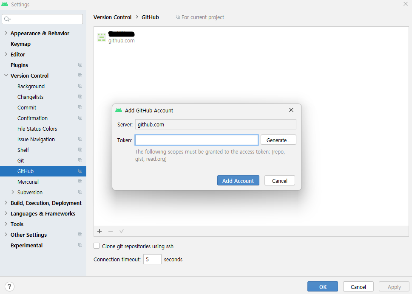
Task: Click the Settings search box
Action: 42,19
